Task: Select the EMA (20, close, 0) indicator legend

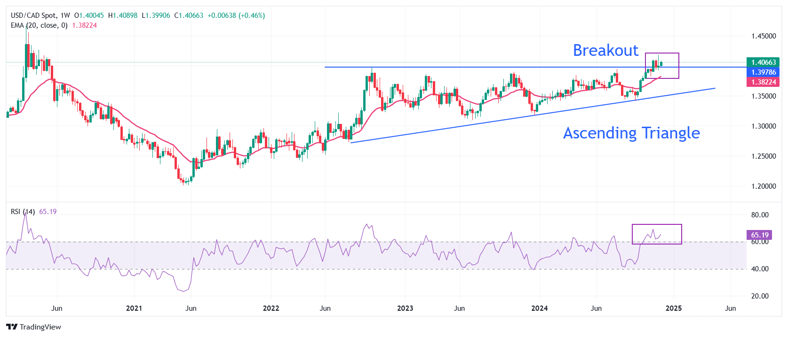Action: [39, 25]
